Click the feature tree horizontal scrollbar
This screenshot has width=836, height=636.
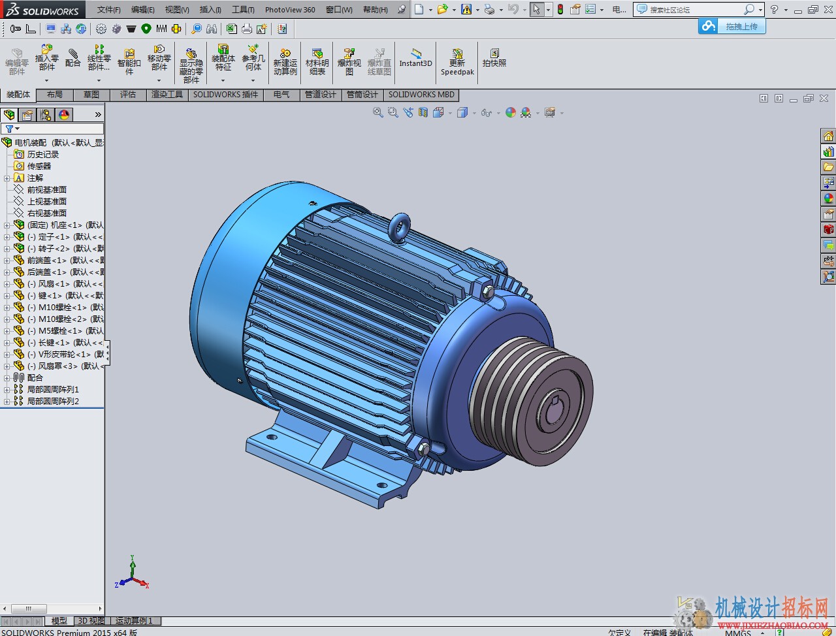[52, 609]
